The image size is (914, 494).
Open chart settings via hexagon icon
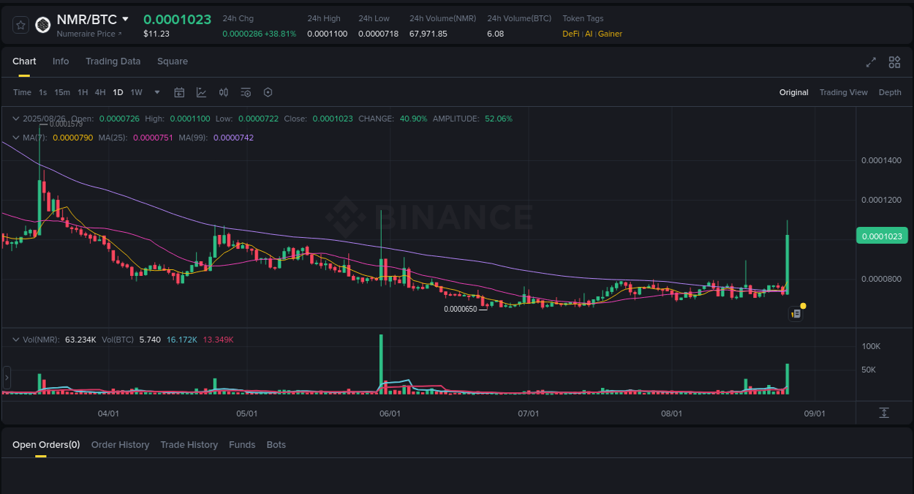click(268, 92)
